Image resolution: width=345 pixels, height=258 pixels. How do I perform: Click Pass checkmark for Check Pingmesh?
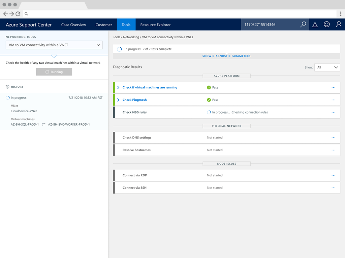click(209, 100)
